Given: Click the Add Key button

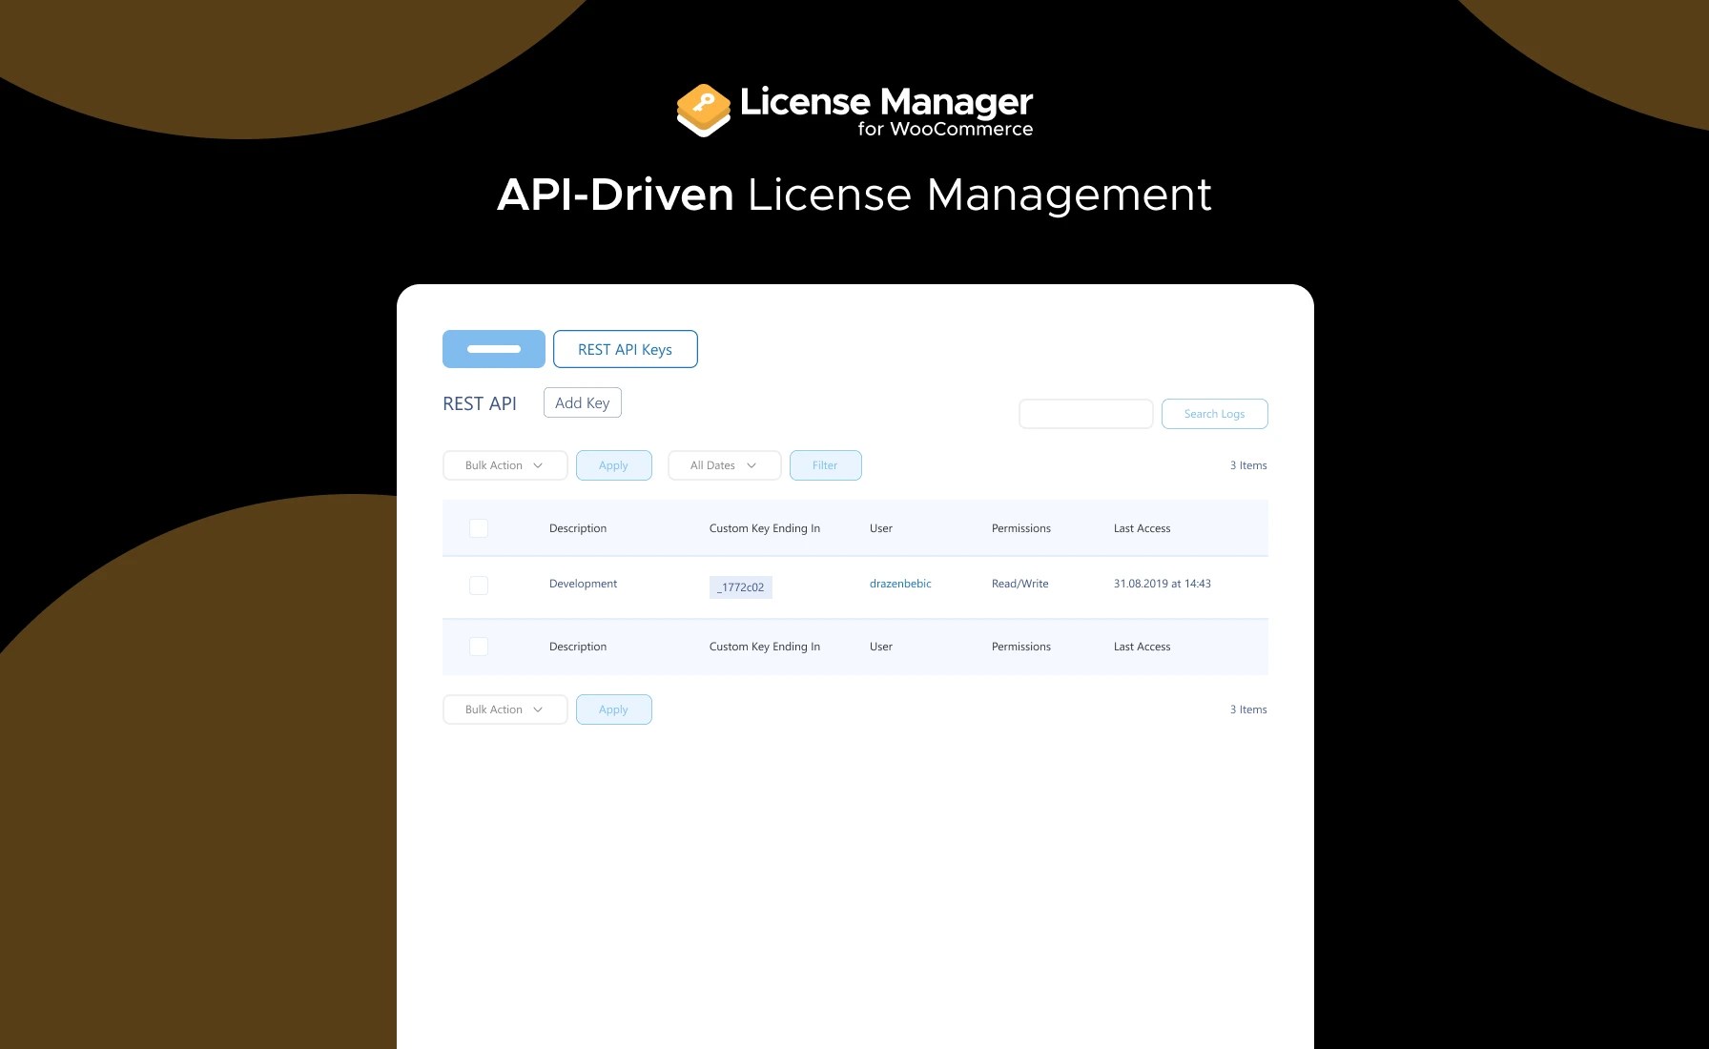Looking at the screenshot, I should 582,402.
